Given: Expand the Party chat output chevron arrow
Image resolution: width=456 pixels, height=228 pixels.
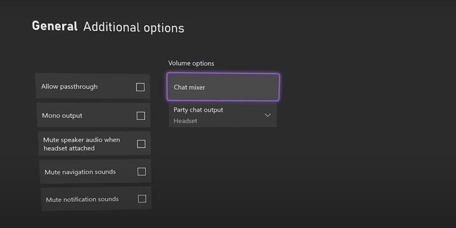Looking at the screenshot, I should click(x=268, y=115).
